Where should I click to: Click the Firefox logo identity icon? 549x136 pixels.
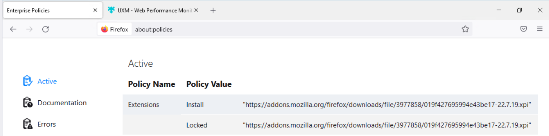[x=104, y=29]
